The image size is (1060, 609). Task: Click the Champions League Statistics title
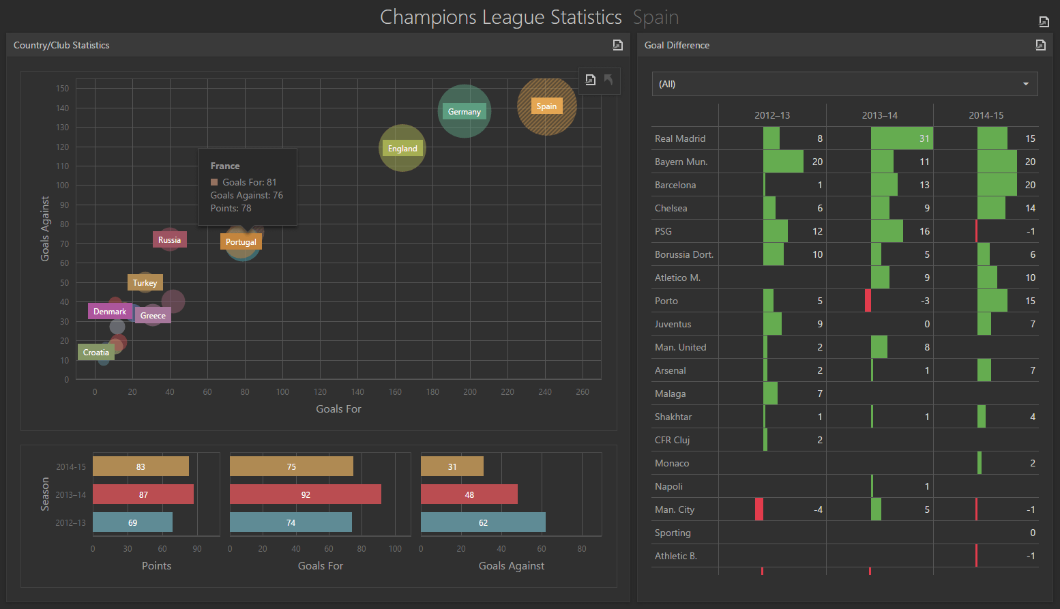[x=501, y=17]
